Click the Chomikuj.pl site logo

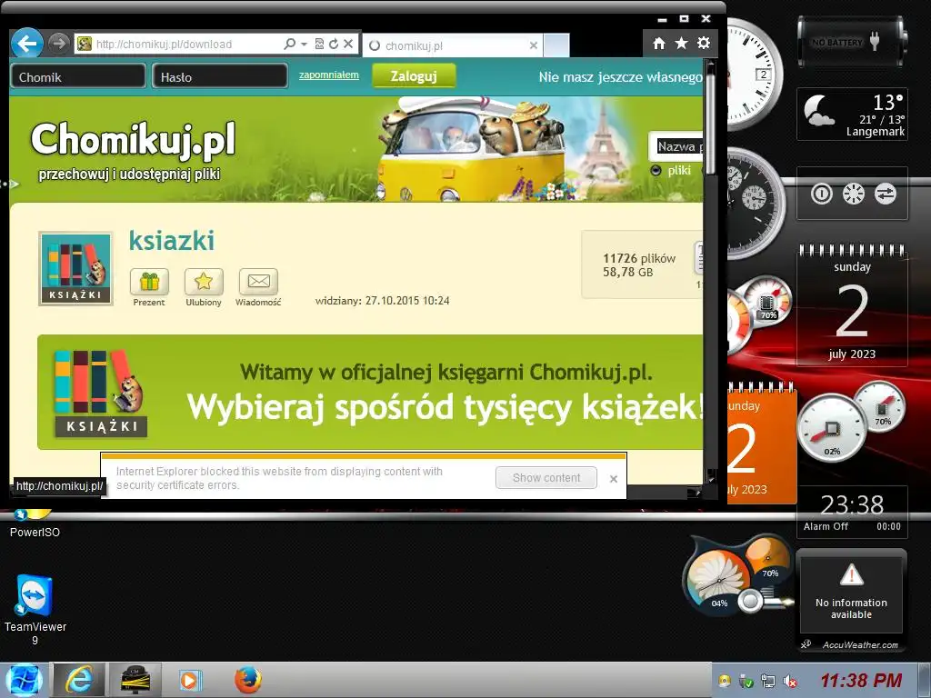click(133, 140)
